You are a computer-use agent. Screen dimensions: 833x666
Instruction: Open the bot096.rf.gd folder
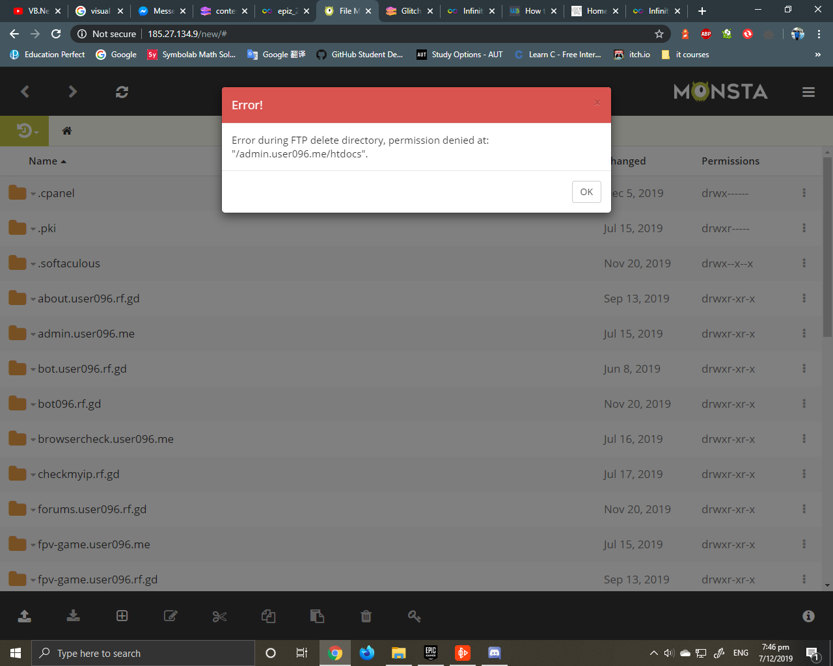[69, 404]
